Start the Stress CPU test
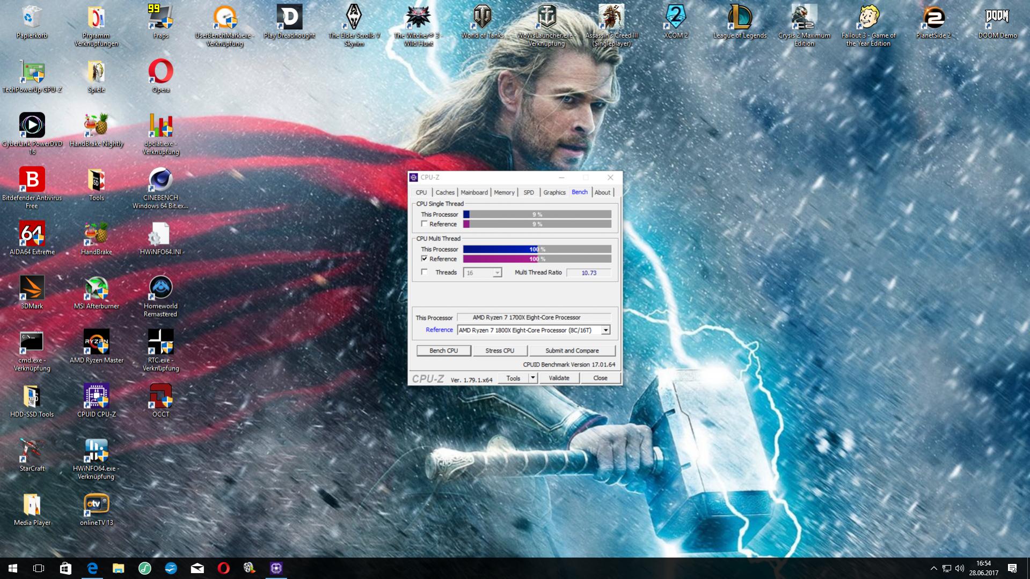 coord(500,350)
